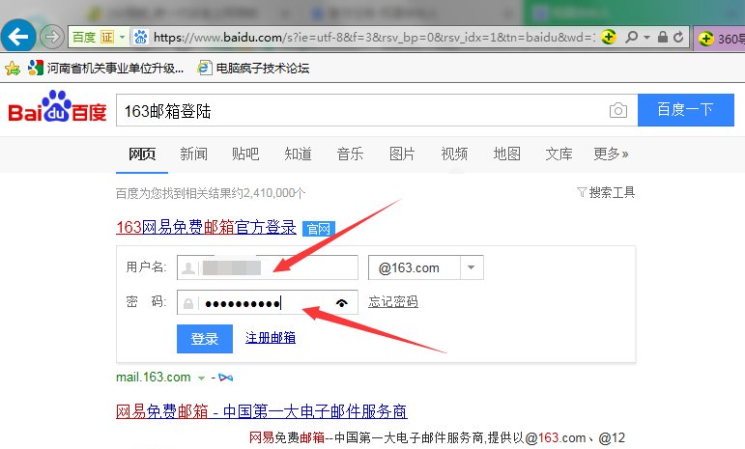Expand the dropdown next to 百度 证 badge
This screenshot has width=745, height=449.
[x=122, y=37]
